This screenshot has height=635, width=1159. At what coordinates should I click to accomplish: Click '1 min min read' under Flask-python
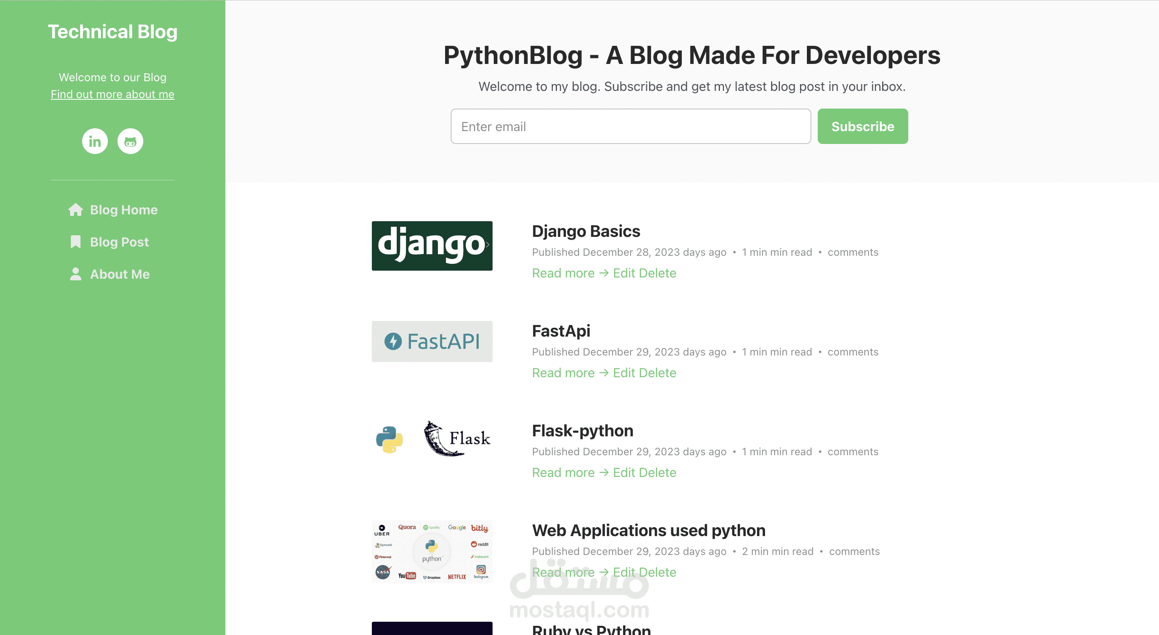pos(777,452)
